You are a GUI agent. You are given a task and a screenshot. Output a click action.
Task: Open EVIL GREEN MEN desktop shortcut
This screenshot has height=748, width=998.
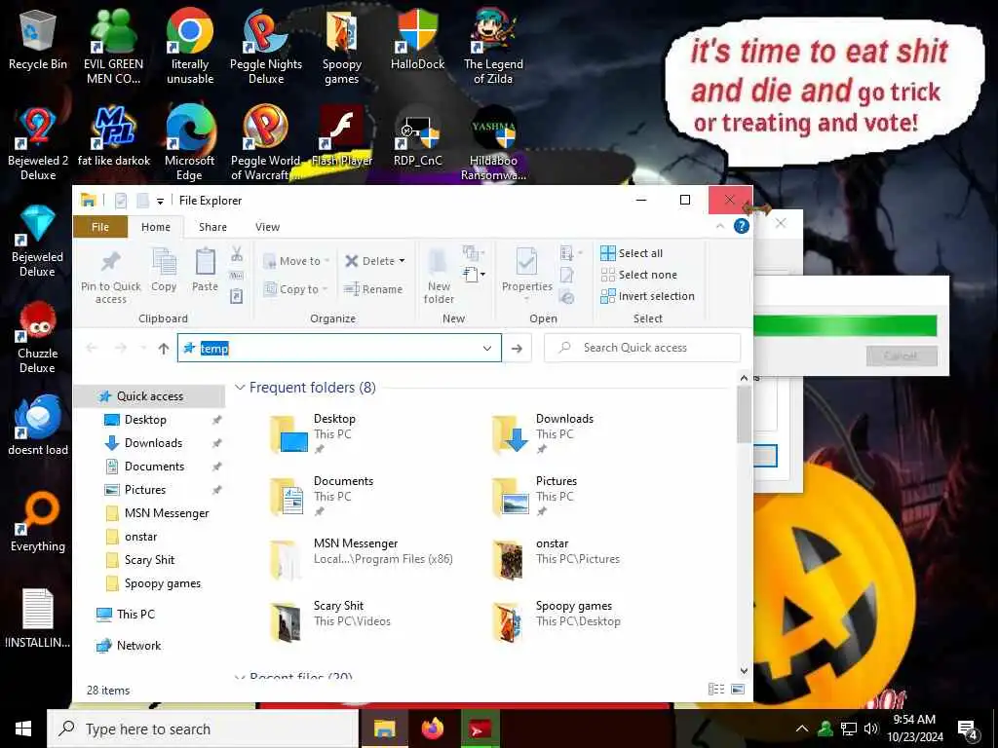(113, 47)
